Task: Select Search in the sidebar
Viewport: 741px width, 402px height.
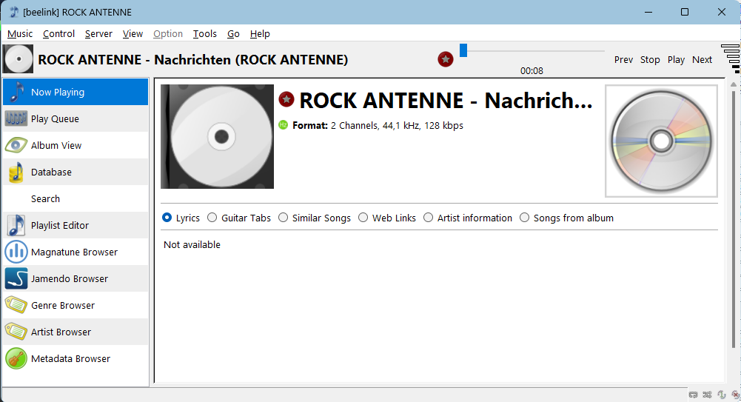Action: coord(76,198)
